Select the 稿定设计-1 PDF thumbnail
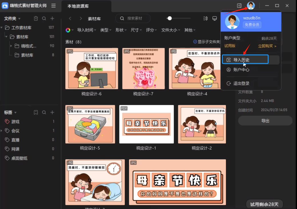 click(x=147, y=124)
